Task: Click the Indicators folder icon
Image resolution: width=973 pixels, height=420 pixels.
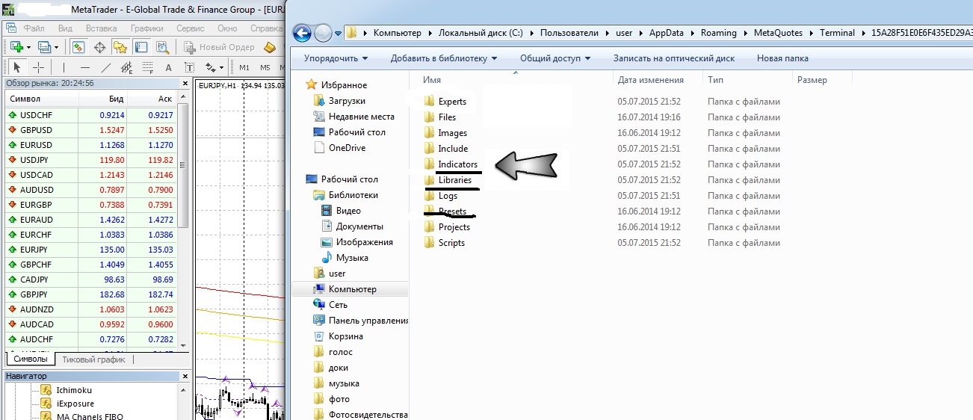Action: click(429, 164)
